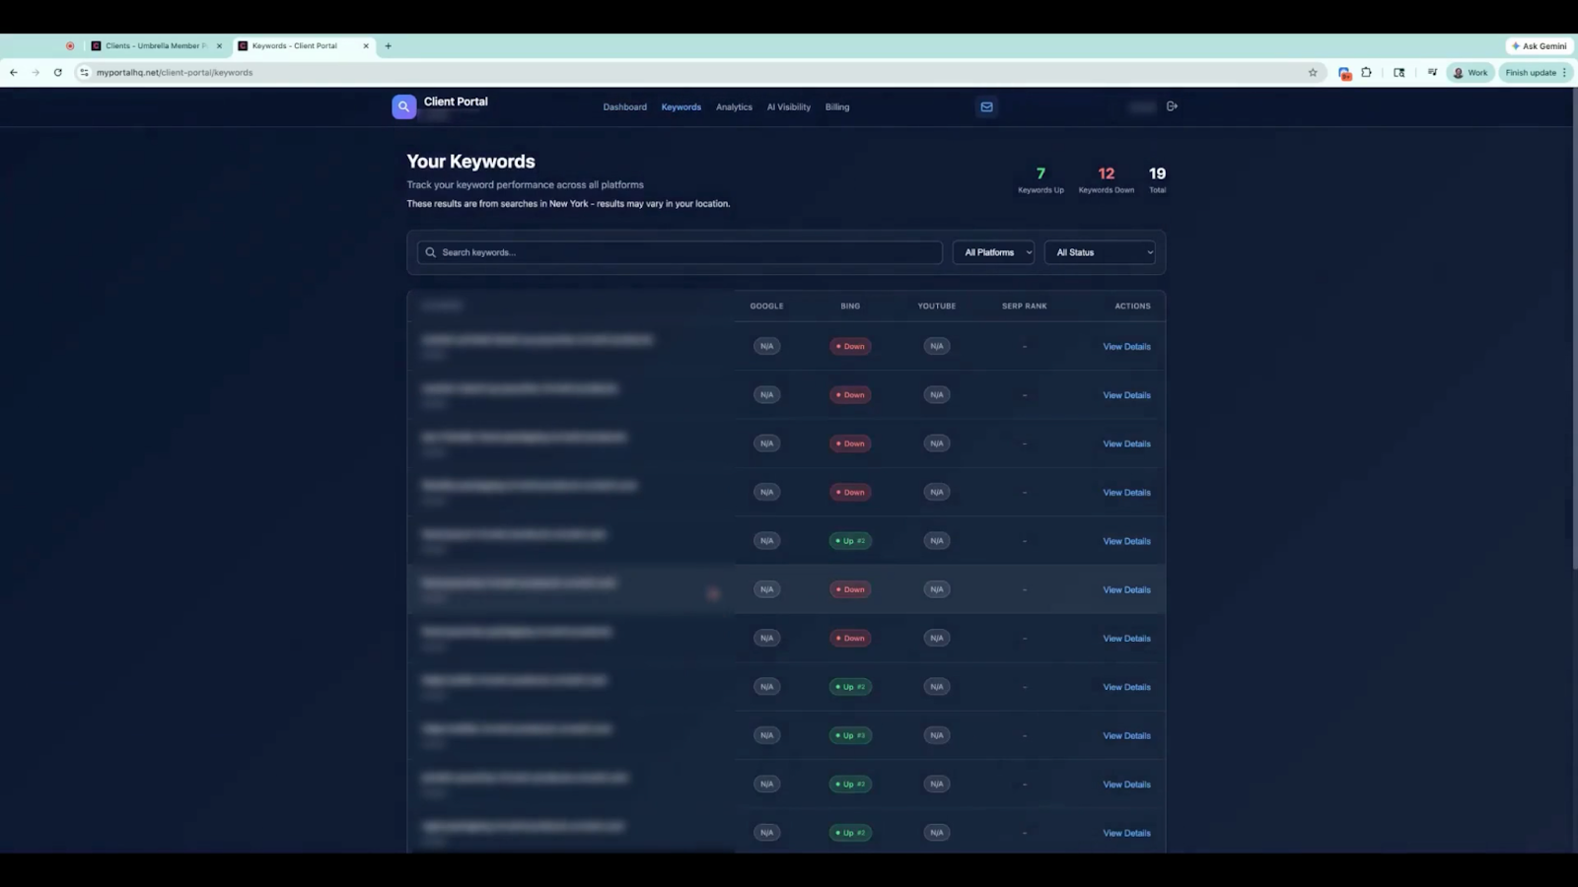Viewport: 1578px width, 887px height.
Task: Bookmark this page with star icon
Action: [x=1313, y=72]
